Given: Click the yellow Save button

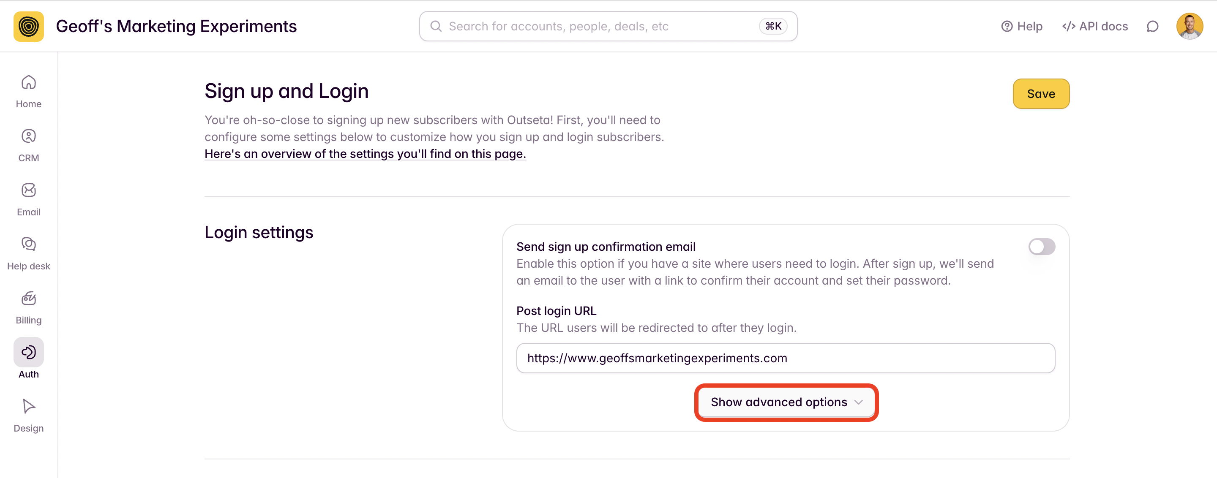Looking at the screenshot, I should click(1041, 94).
